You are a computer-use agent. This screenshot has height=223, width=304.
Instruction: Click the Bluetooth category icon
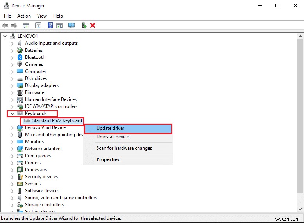pyautogui.click(x=20, y=57)
